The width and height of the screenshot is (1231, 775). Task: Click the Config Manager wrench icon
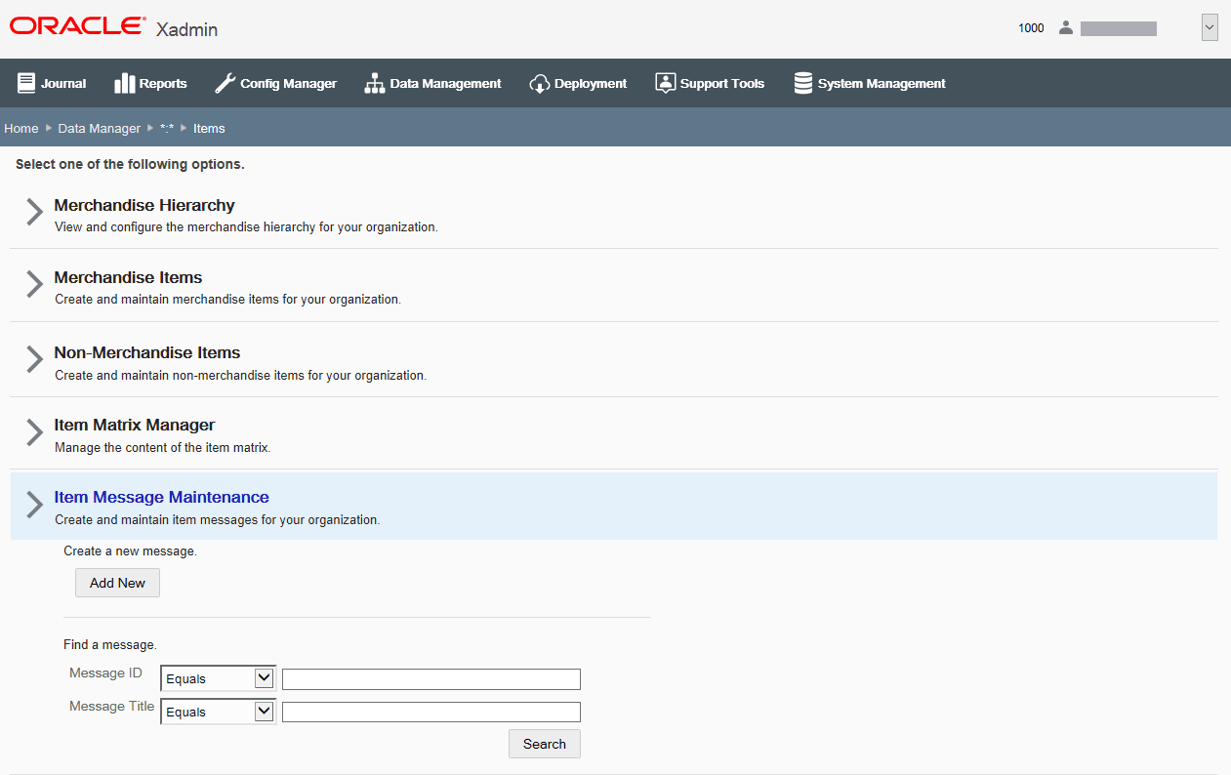tap(225, 83)
